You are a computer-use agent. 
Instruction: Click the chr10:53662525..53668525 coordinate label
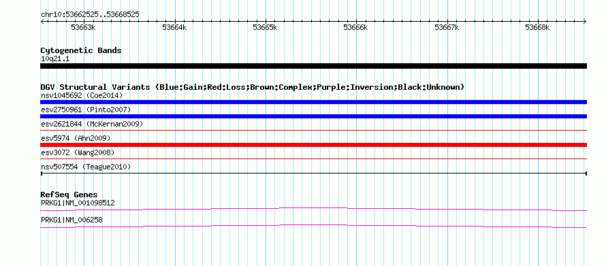coord(90,15)
